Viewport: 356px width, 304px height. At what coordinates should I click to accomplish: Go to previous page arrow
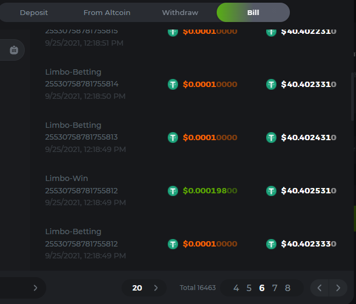(x=319, y=288)
